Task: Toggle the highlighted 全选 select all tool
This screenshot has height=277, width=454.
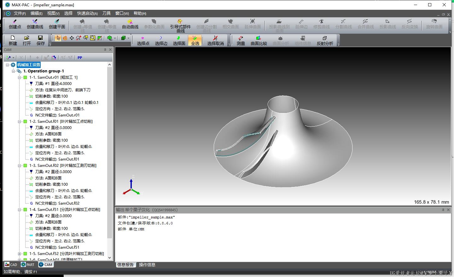Action: click(195, 40)
